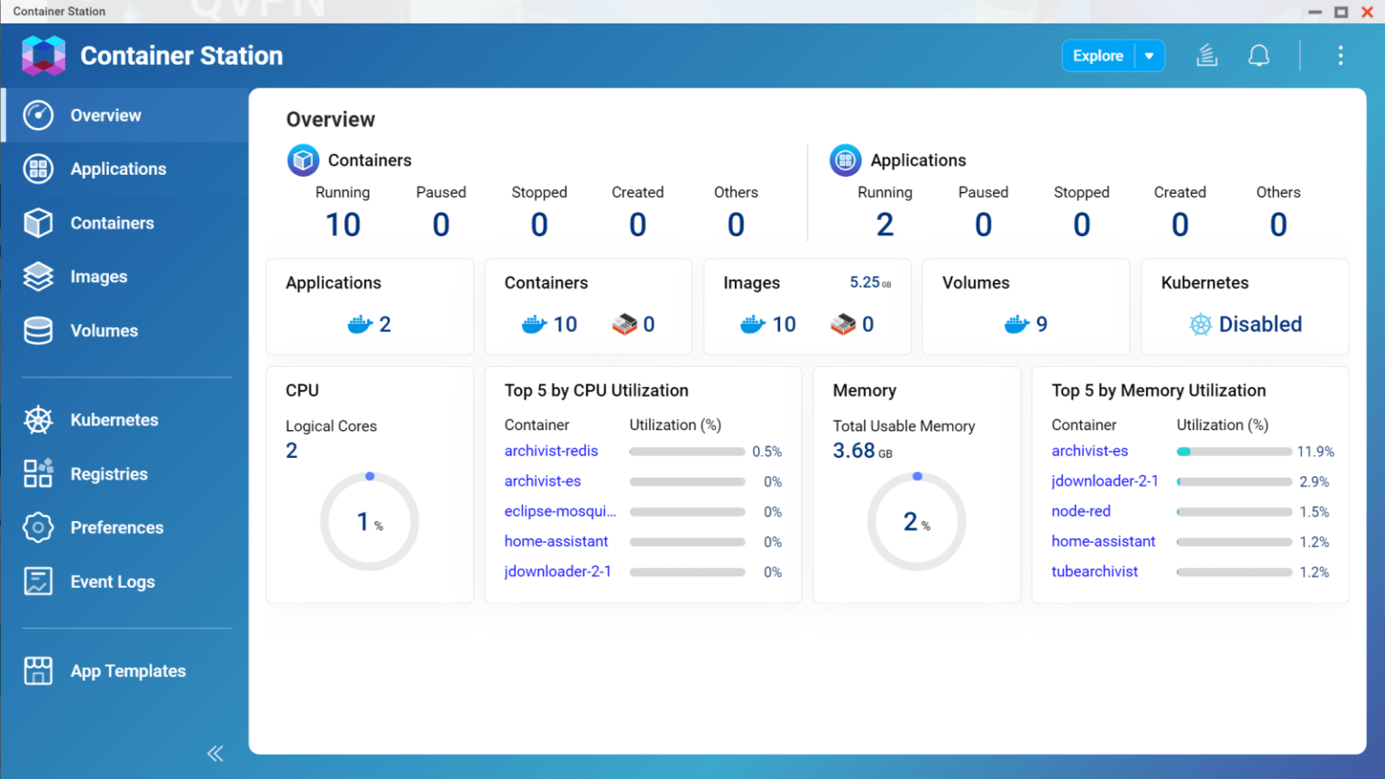Click the Kubernetes wheel icon in sidebar
1385x779 pixels.
click(x=38, y=419)
